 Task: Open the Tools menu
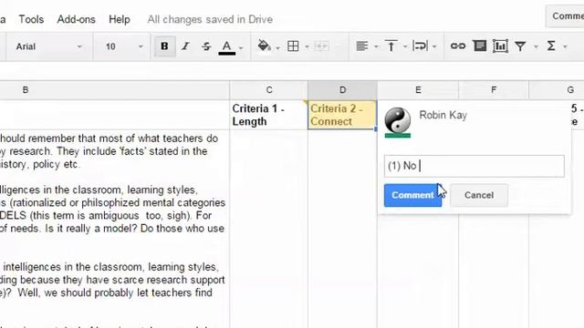pyautogui.click(x=31, y=19)
